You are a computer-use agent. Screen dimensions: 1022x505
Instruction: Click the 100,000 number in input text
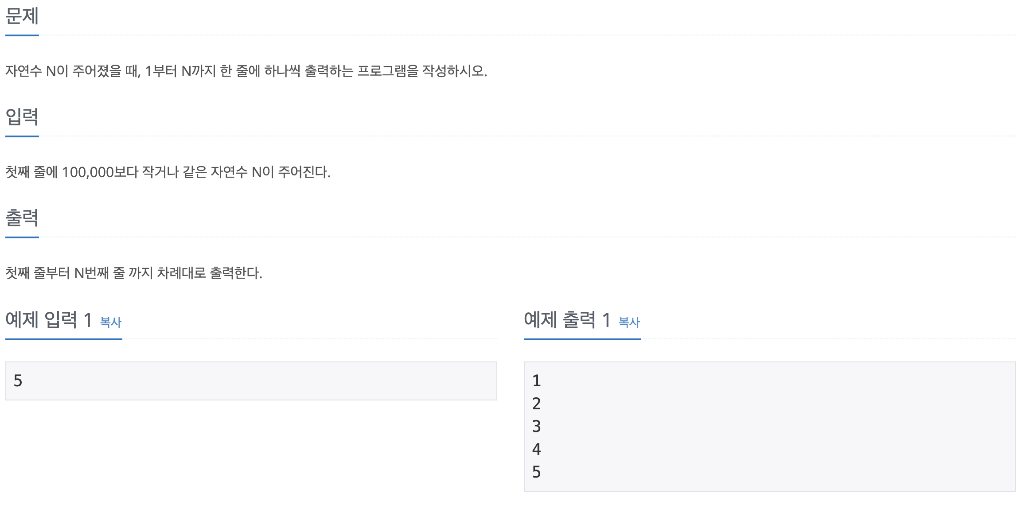(x=88, y=172)
